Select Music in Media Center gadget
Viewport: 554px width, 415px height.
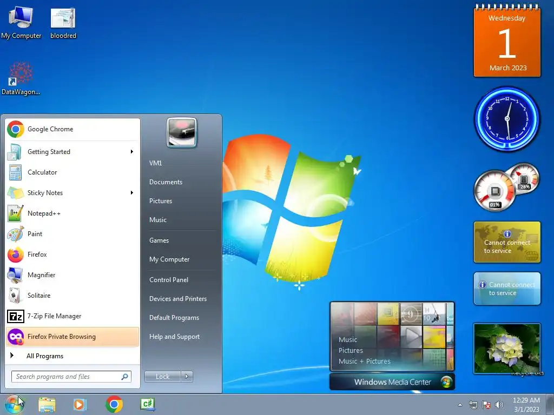pos(348,339)
